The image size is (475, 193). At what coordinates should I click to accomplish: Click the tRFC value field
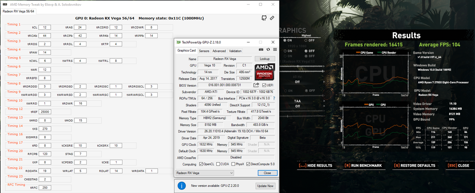point(45,187)
